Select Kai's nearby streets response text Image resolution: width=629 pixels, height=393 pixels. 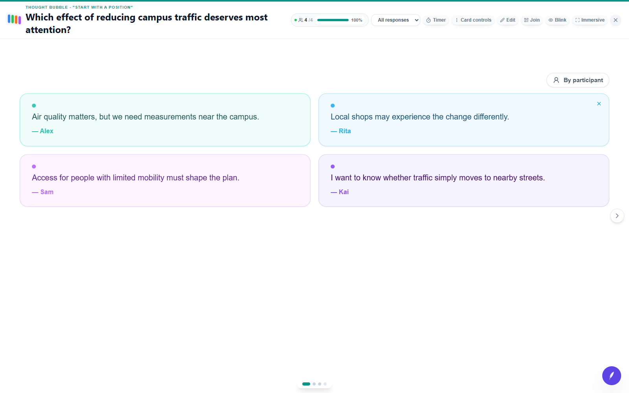[x=438, y=178]
